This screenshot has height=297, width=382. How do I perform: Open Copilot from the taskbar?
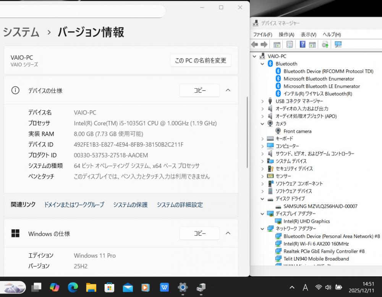pos(55,287)
